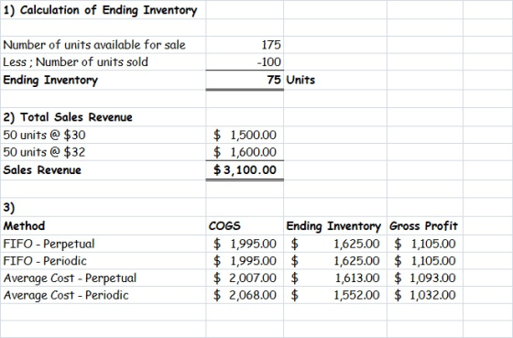Select the $3,100.00 total cell

tap(245, 169)
